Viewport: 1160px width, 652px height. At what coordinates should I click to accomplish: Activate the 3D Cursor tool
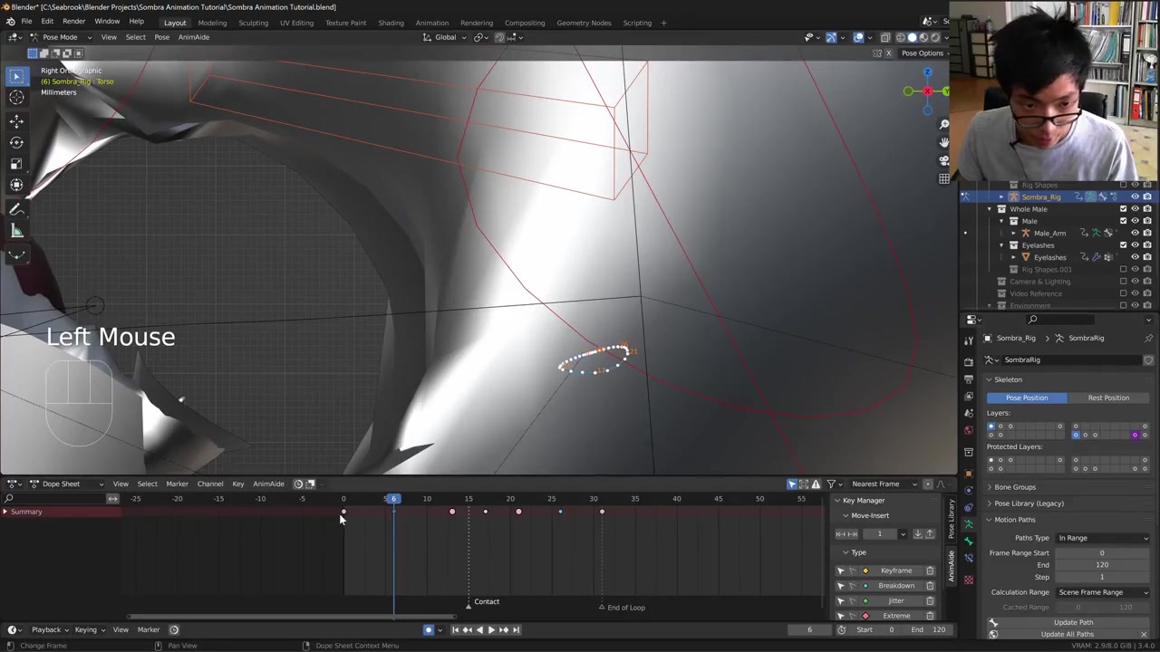coord(16,98)
